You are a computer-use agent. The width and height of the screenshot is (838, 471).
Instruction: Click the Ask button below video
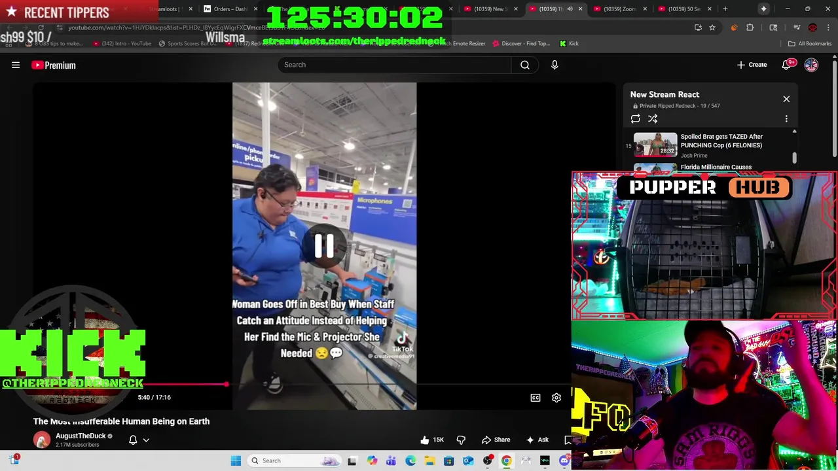pyautogui.click(x=537, y=440)
